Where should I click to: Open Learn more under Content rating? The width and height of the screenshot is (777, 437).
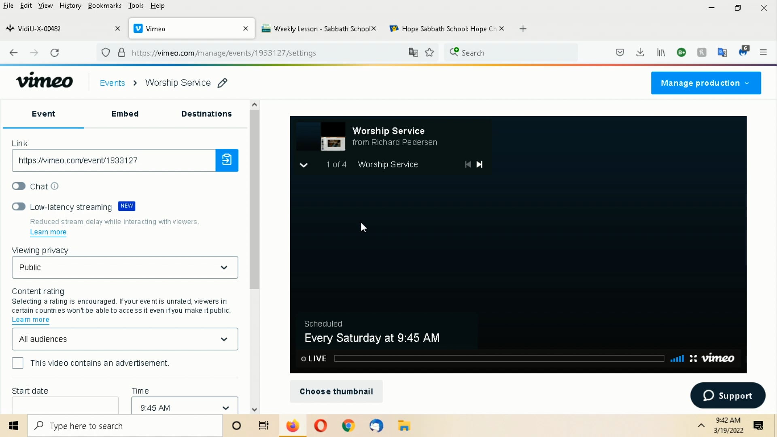point(30,320)
